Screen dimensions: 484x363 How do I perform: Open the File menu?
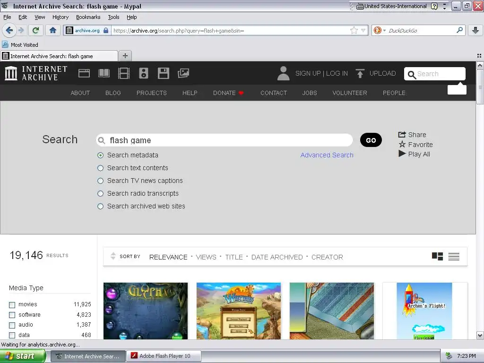pos(7,17)
